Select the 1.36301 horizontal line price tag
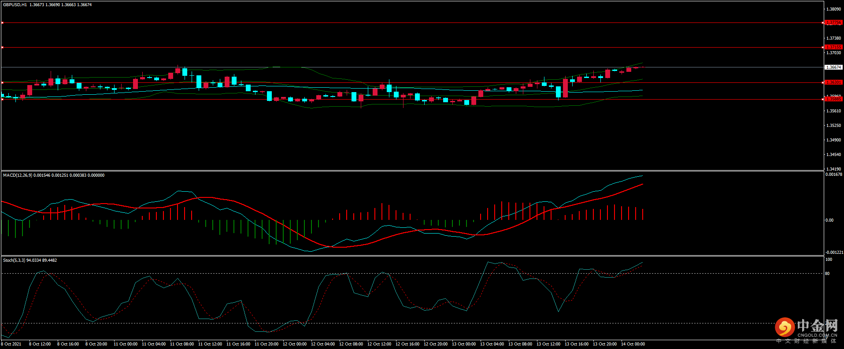Image resolution: width=844 pixels, height=349 pixels. click(833, 82)
